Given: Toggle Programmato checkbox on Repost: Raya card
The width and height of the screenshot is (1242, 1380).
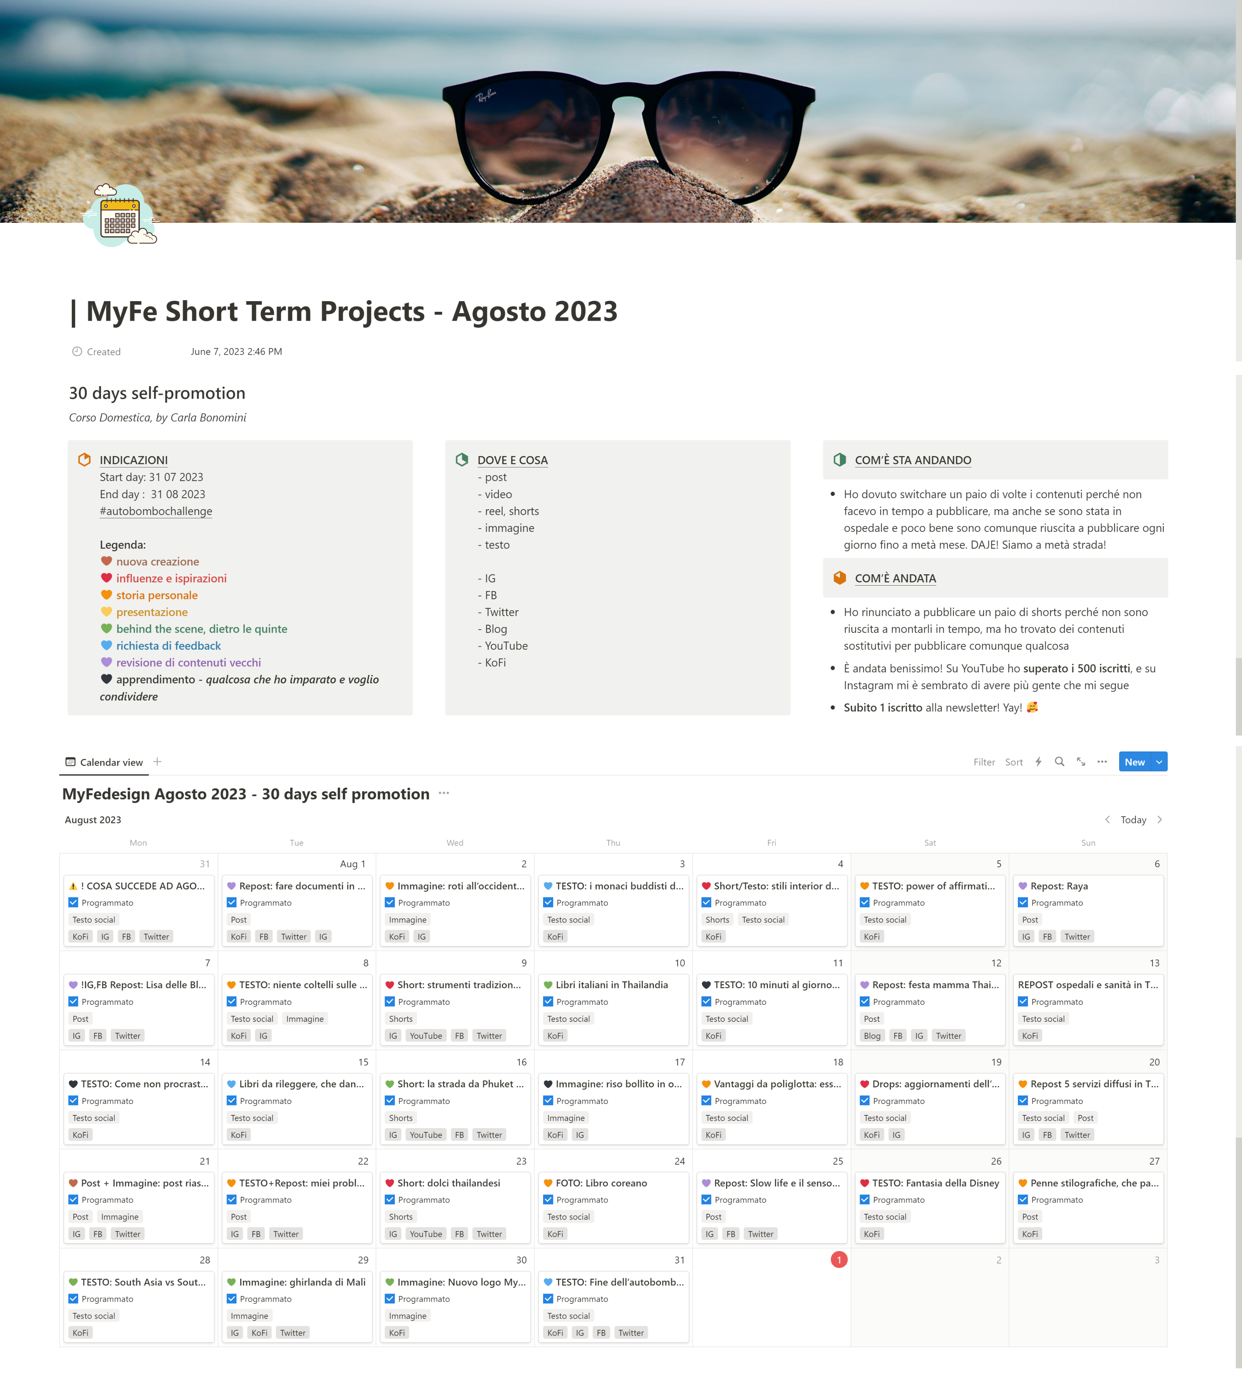Looking at the screenshot, I should 1023,902.
